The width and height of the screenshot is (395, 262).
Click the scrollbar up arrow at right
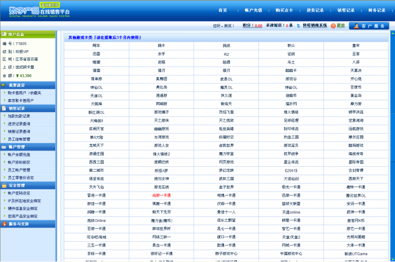tap(393, 33)
